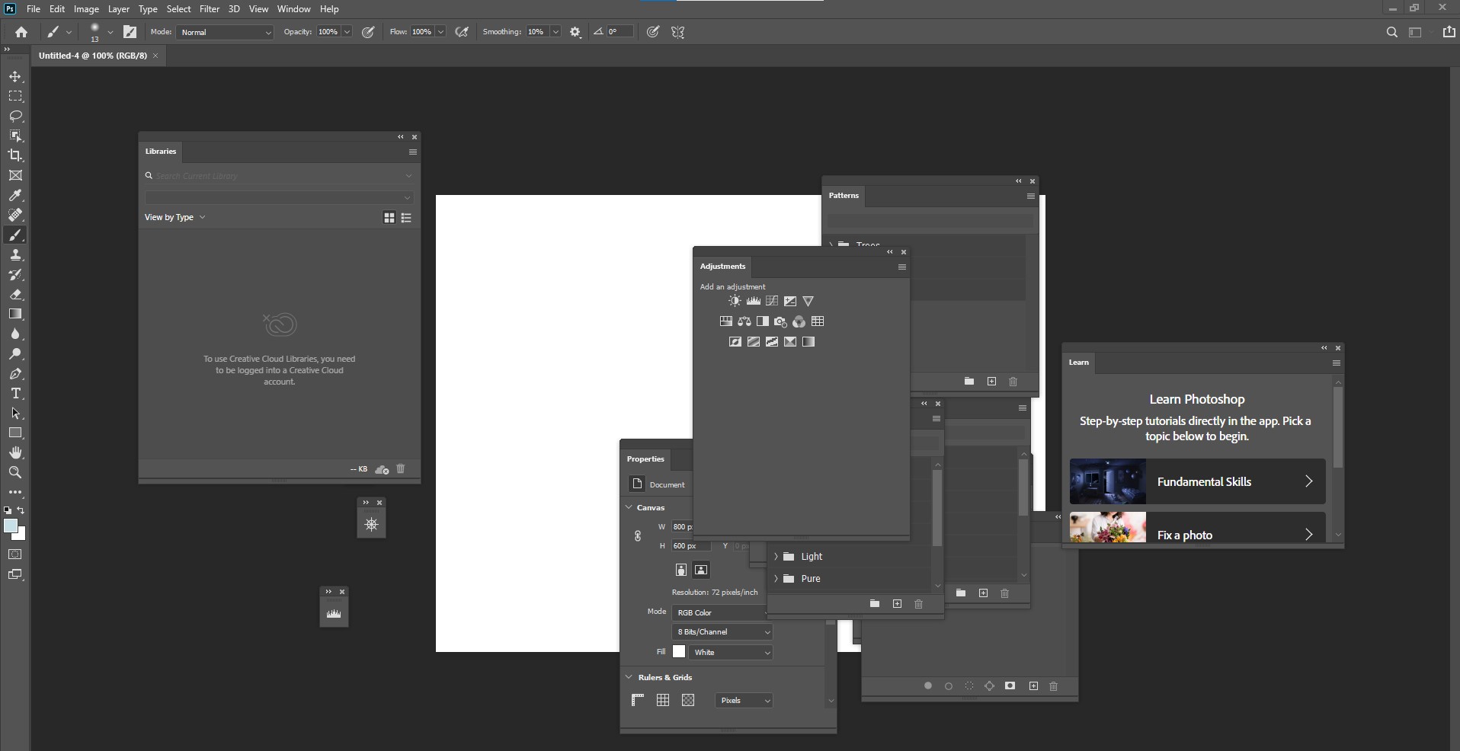
Task: Toggle pressure for size button
Action: [x=653, y=32]
